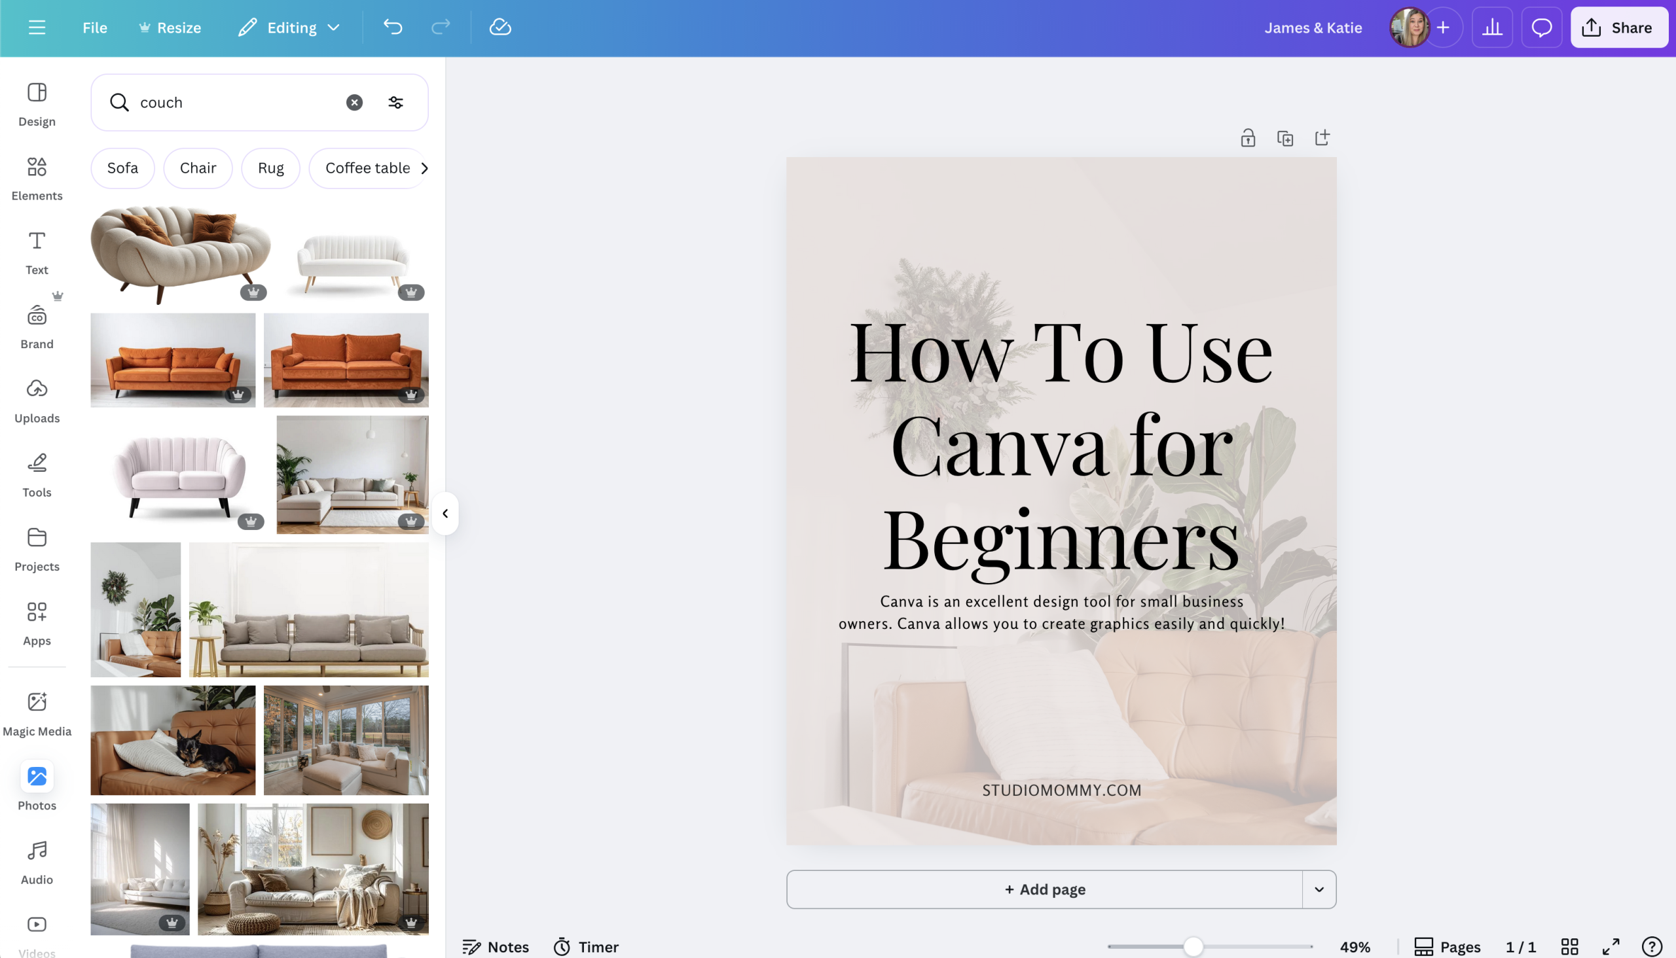Filter results with the Rug chip
Screen dimensions: 1676x958
(x=271, y=168)
